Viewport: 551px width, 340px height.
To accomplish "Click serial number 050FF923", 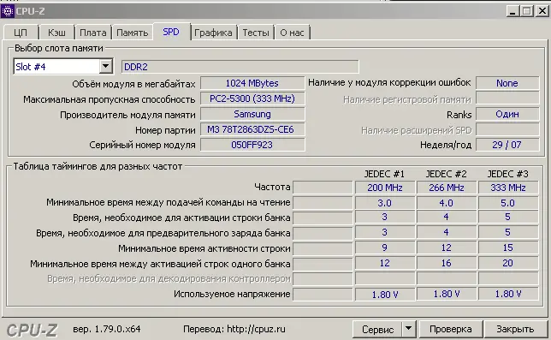I will click(x=252, y=145).
